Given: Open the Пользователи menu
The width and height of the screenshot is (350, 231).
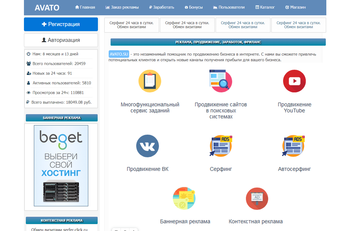Looking at the screenshot, I should pyautogui.click(x=229, y=7).
